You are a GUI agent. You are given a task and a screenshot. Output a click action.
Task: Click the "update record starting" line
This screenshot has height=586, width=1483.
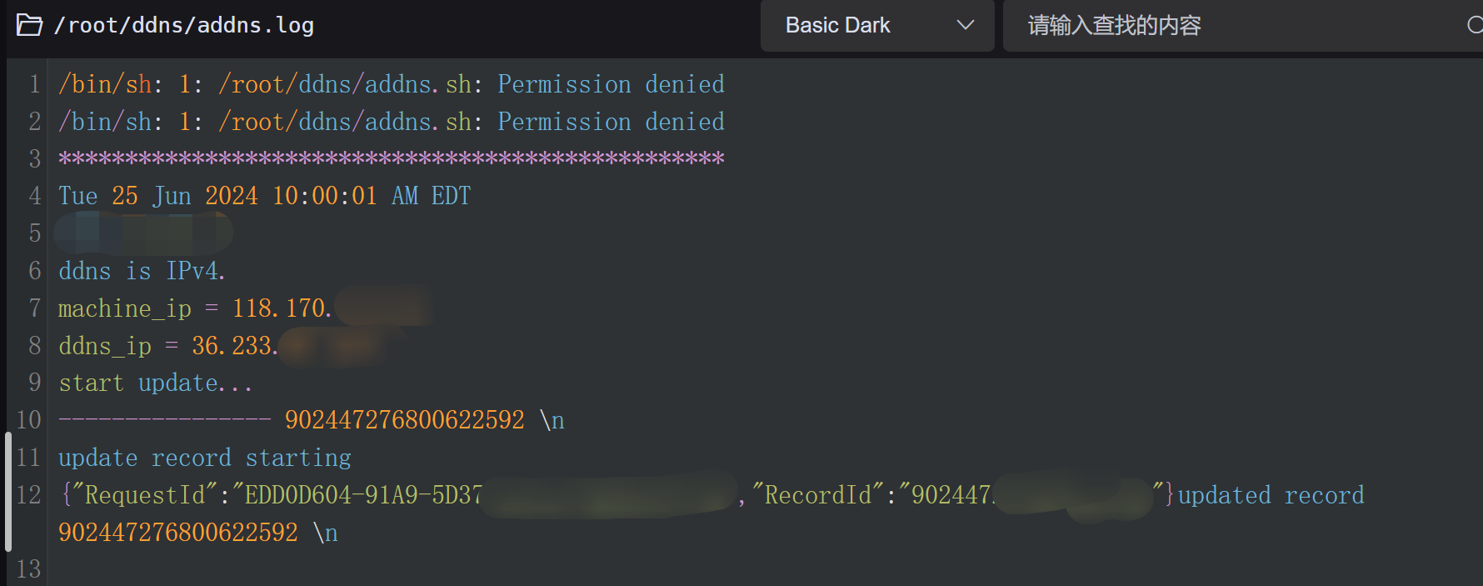204,458
